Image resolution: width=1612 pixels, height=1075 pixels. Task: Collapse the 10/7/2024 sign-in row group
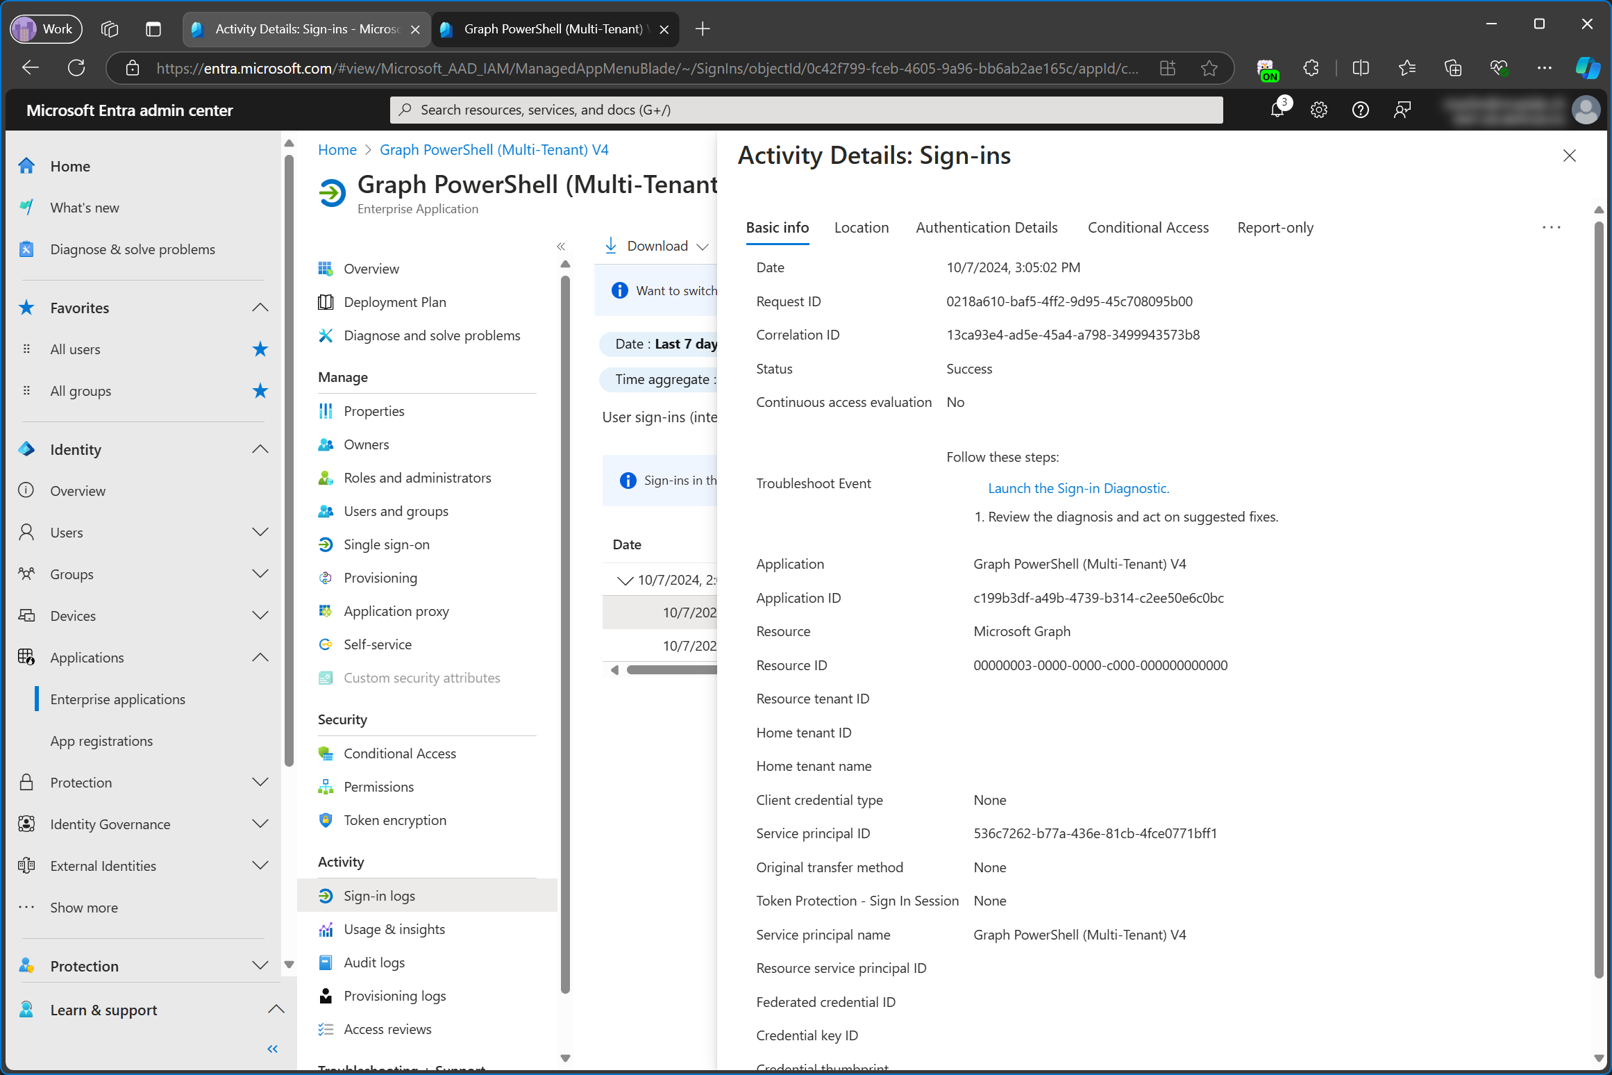(625, 580)
